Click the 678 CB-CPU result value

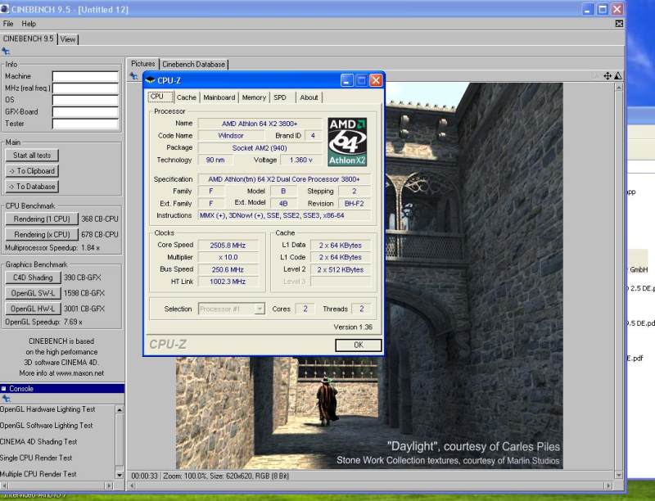99,235
